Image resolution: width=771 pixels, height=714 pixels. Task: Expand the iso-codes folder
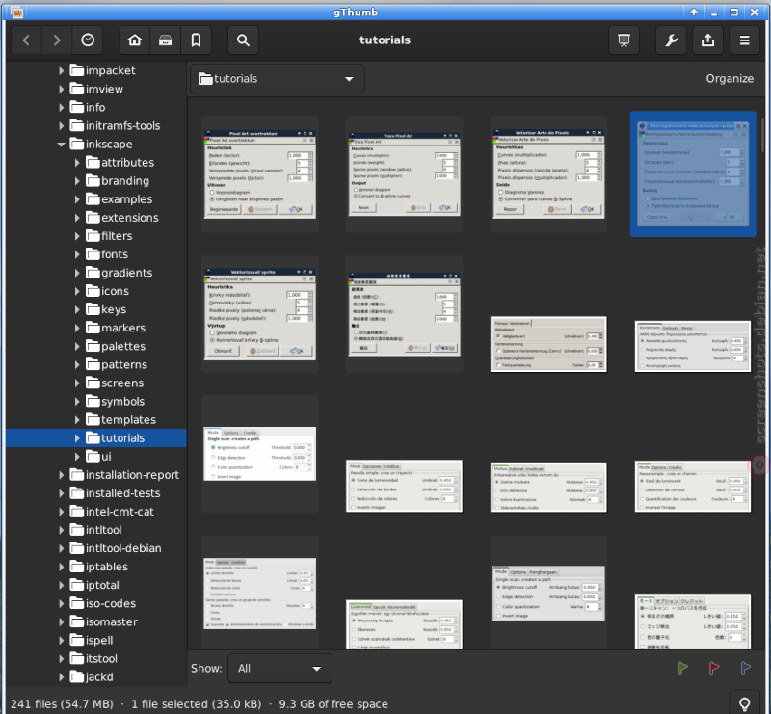[61, 604]
